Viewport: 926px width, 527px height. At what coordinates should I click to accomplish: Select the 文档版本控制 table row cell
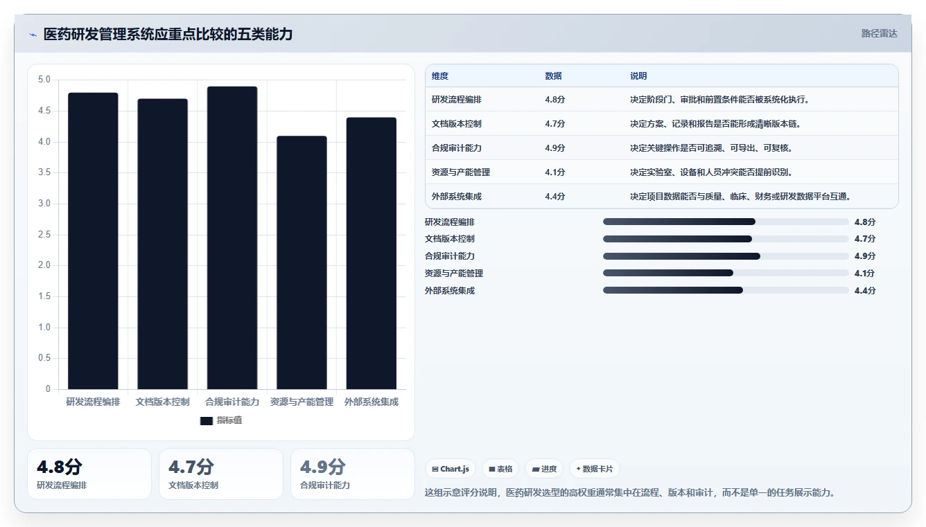(456, 124)
